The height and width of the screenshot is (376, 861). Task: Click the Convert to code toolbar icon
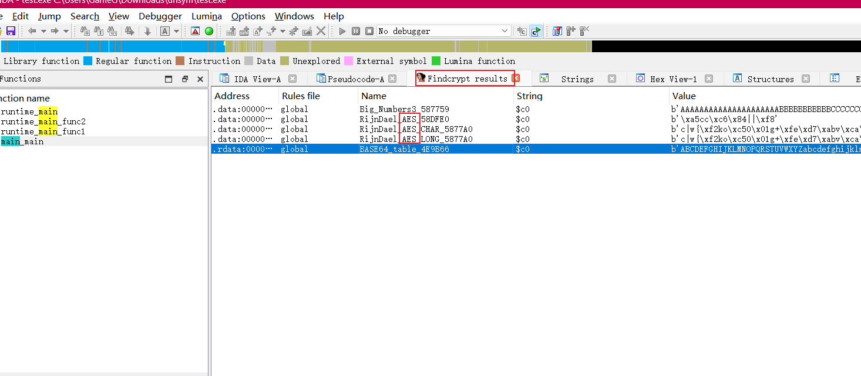click(231, 31)
